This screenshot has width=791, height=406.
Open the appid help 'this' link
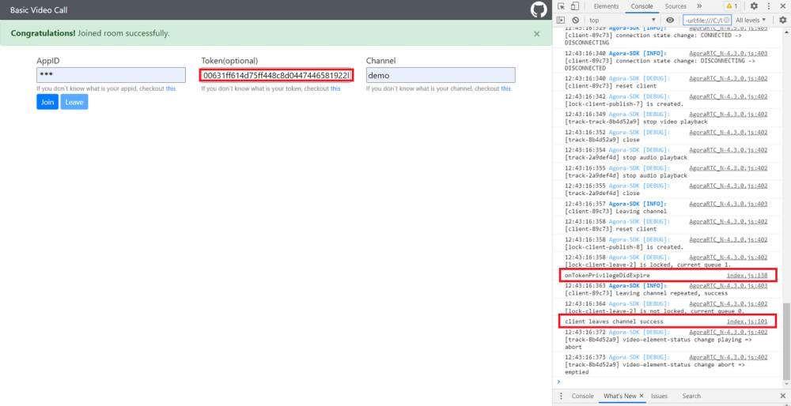point(171,88)
